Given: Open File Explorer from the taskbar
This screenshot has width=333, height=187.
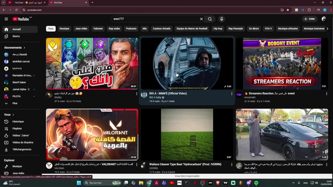Looking at the screenshot, I should click(141, 183).
